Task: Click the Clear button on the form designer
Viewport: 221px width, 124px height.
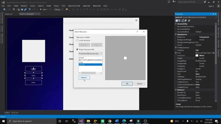Action: [33, 82]
